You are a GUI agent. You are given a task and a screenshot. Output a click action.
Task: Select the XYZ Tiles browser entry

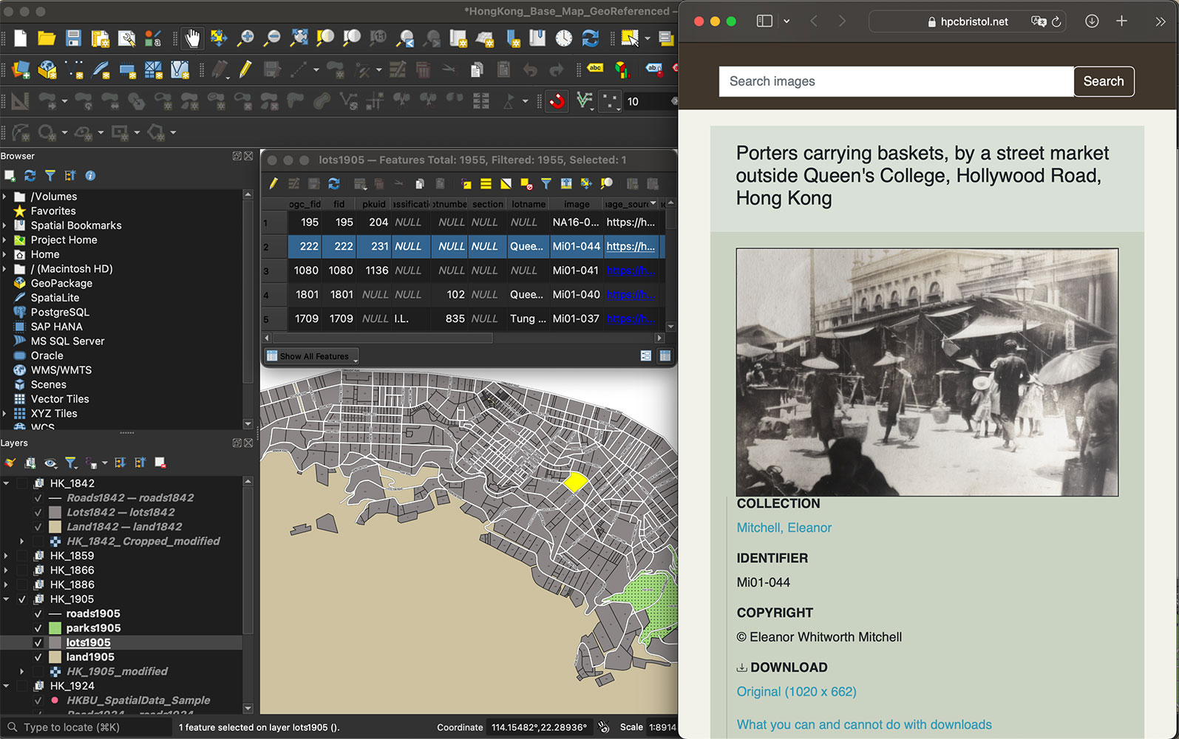pyautogui.click(x=53, y=414)
